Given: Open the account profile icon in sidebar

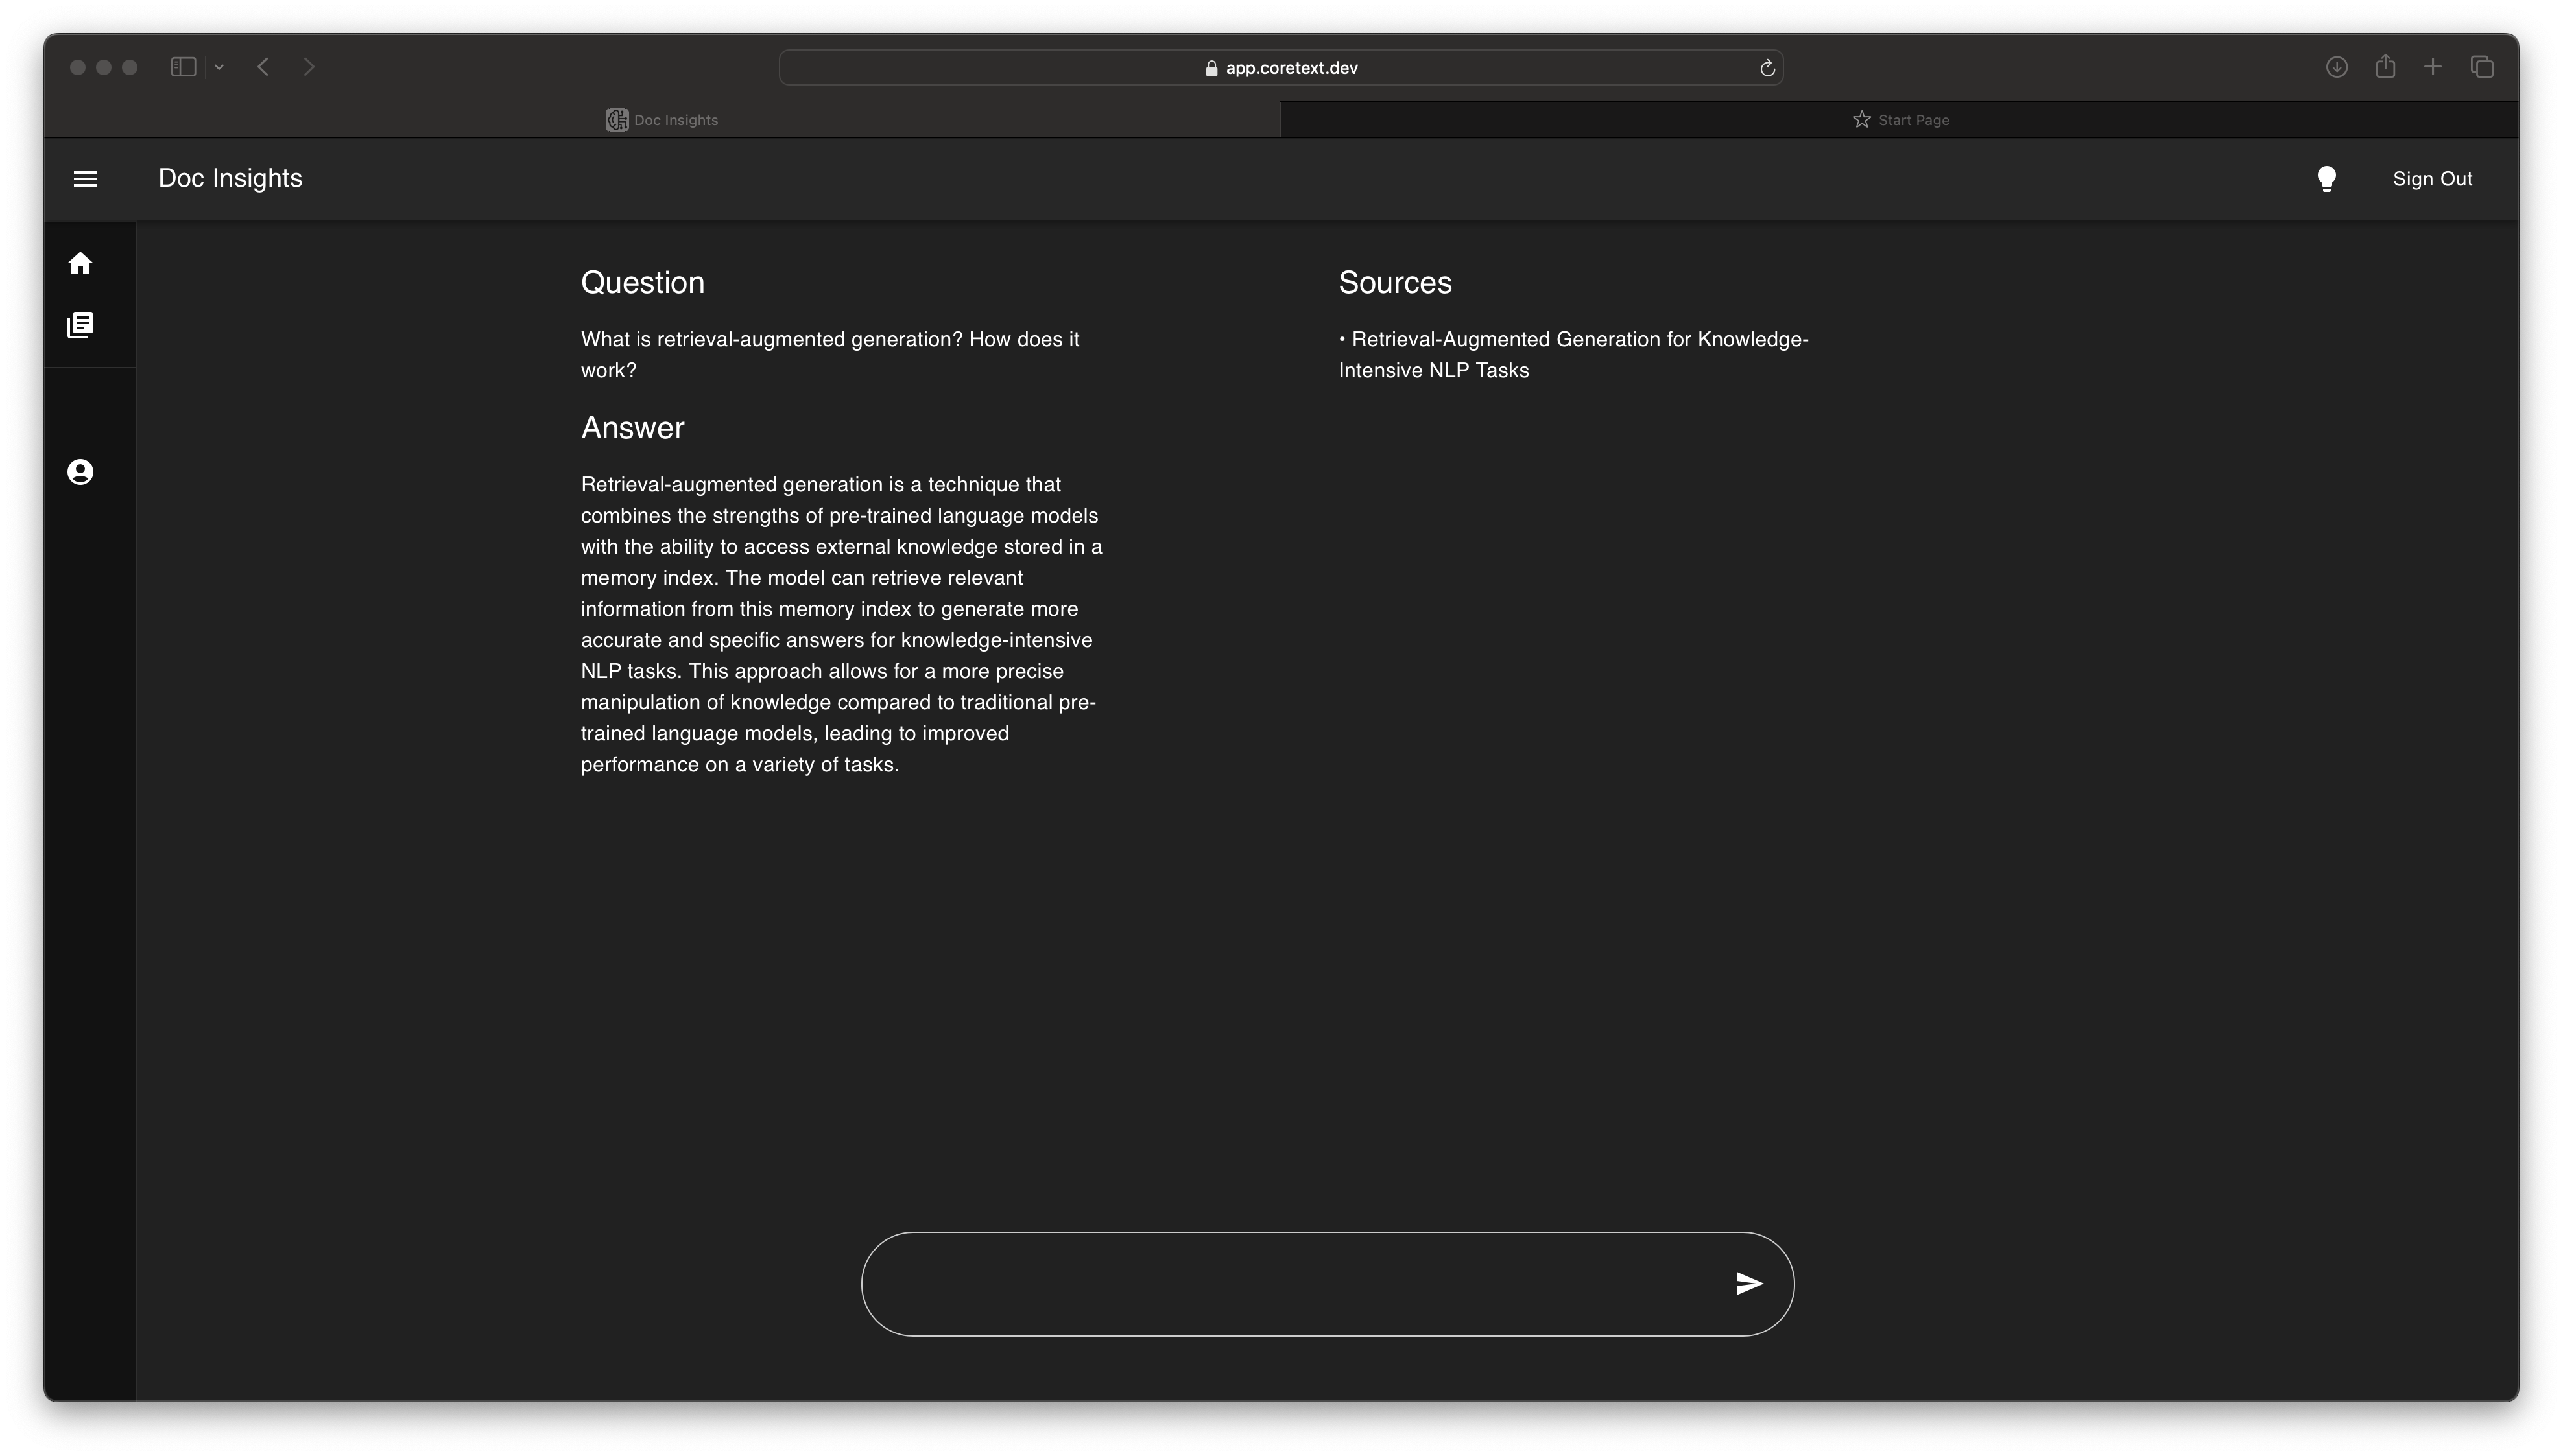Looking at the screenshot, I should click(x=81, y=471).
